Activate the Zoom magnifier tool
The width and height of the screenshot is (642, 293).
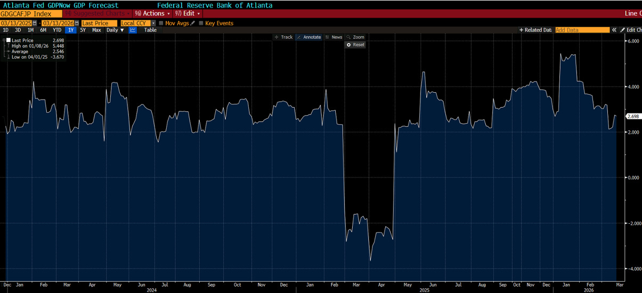click(x=355, y=37)
